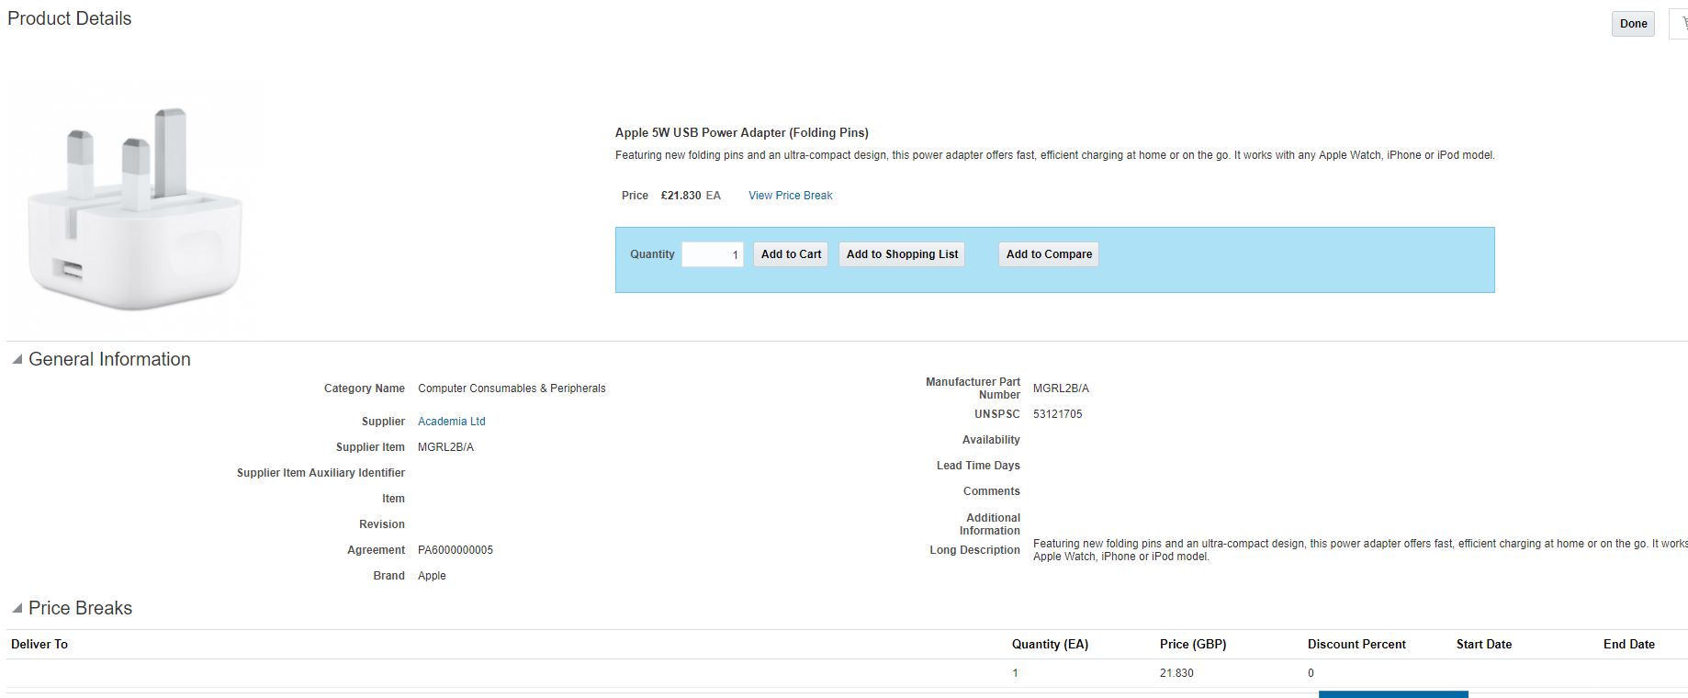Click the Discount Percent cell value 0
1688x698 pixels.
tap(1311, 673)
